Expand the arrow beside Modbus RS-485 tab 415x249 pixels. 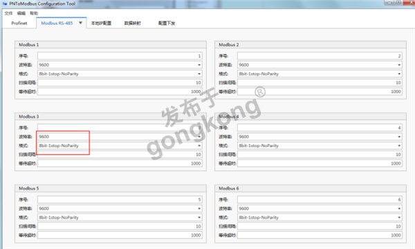pos(80,23)
